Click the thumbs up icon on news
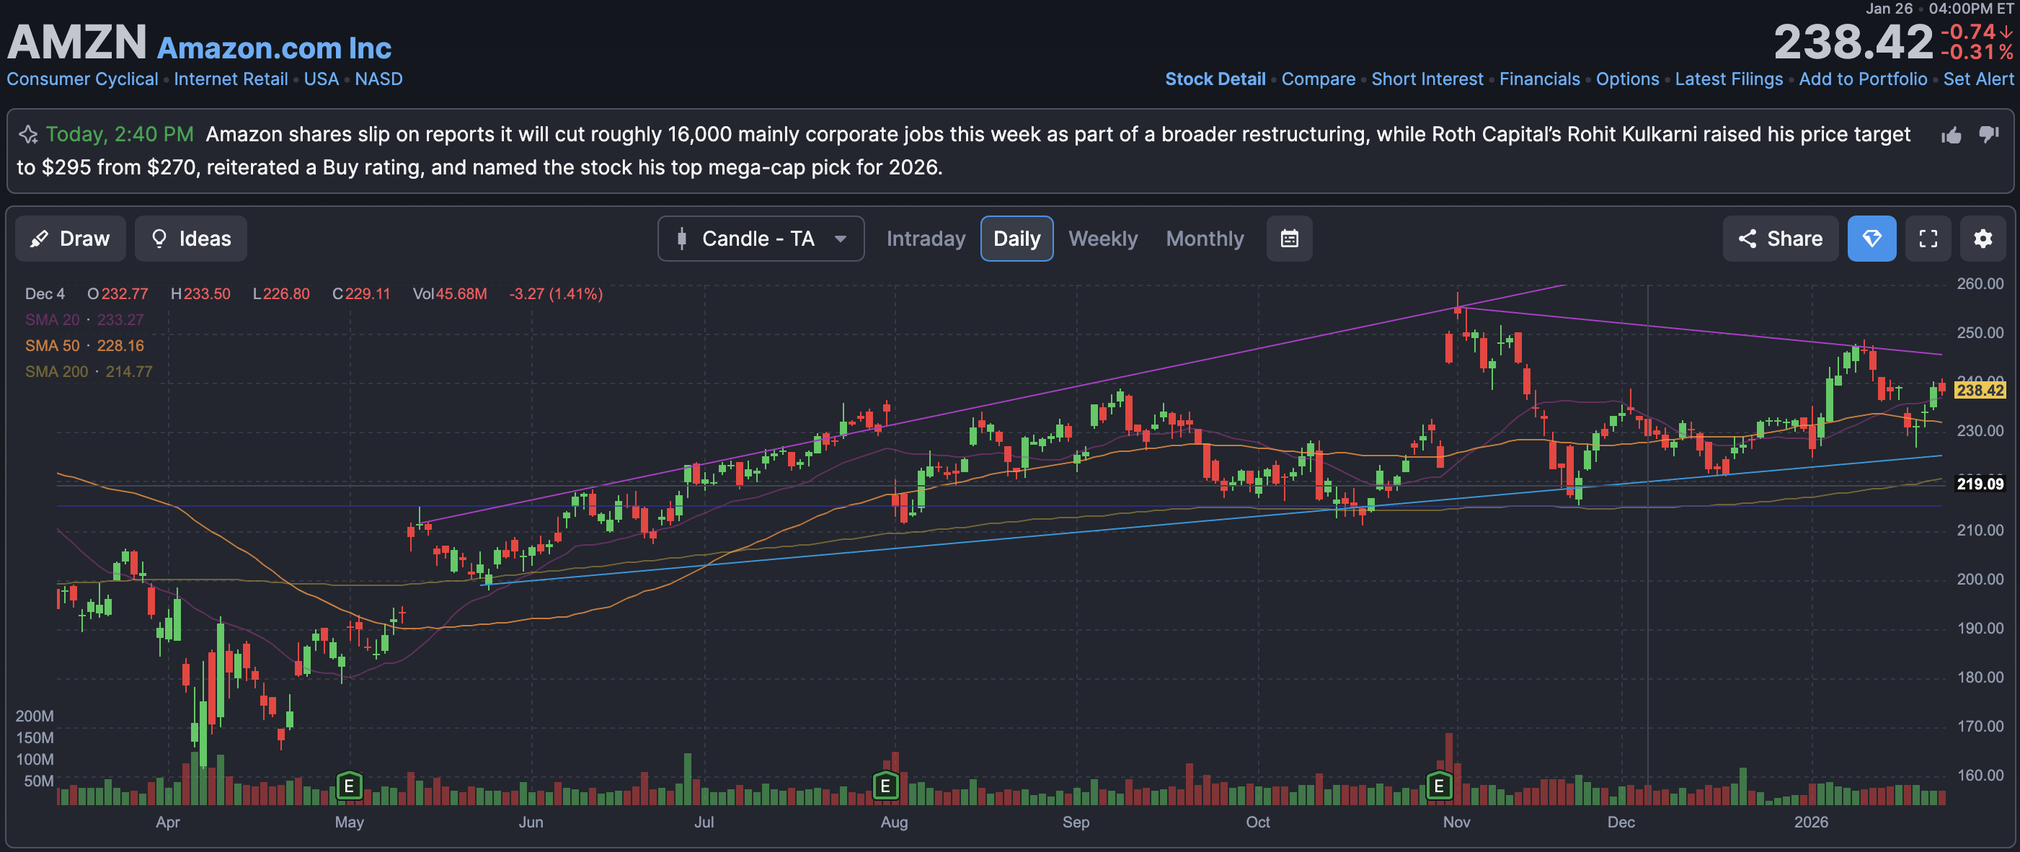This screenshot has width=2020, height=852. [x=1951, y=136]
